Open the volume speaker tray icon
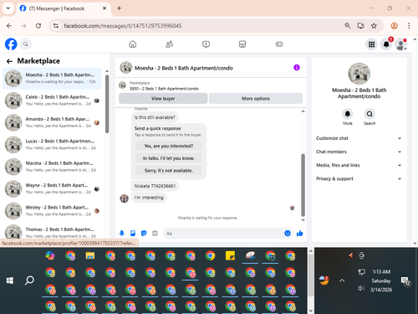418x314 pixels. 361,288
